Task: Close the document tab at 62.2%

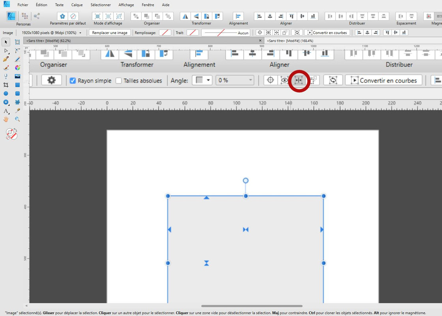Action: (260, 41)
